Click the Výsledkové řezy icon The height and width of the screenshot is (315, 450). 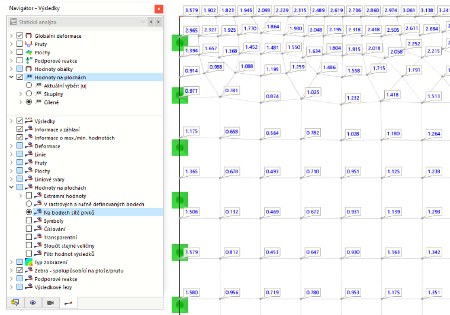click(28, 287)
